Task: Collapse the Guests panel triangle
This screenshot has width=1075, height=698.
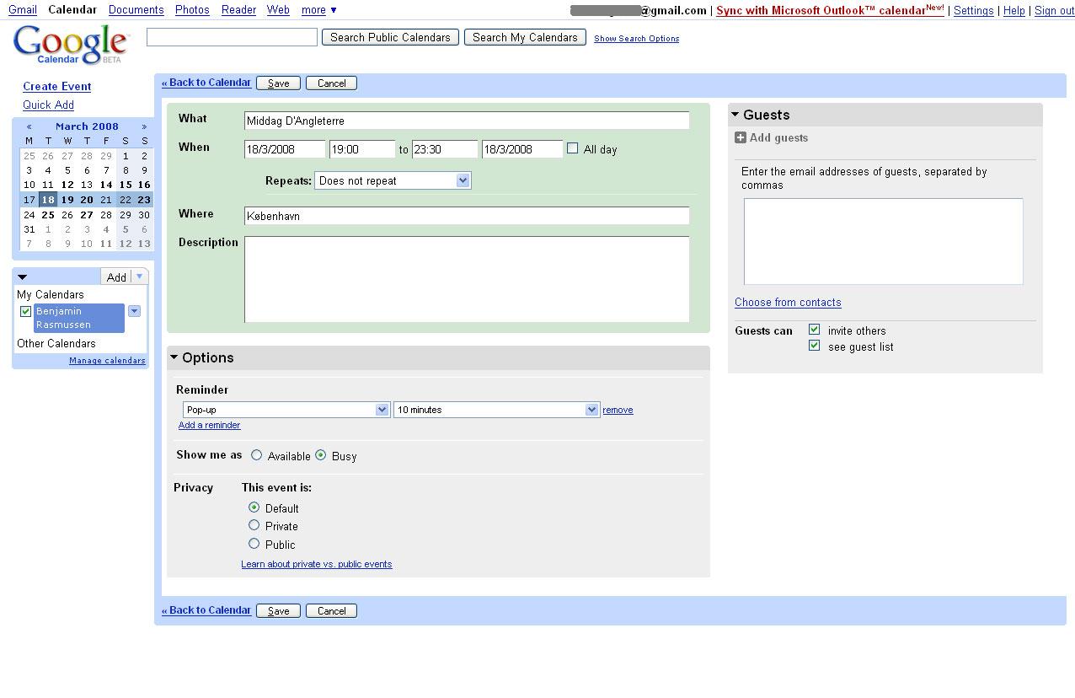Action: click(735, 115)
